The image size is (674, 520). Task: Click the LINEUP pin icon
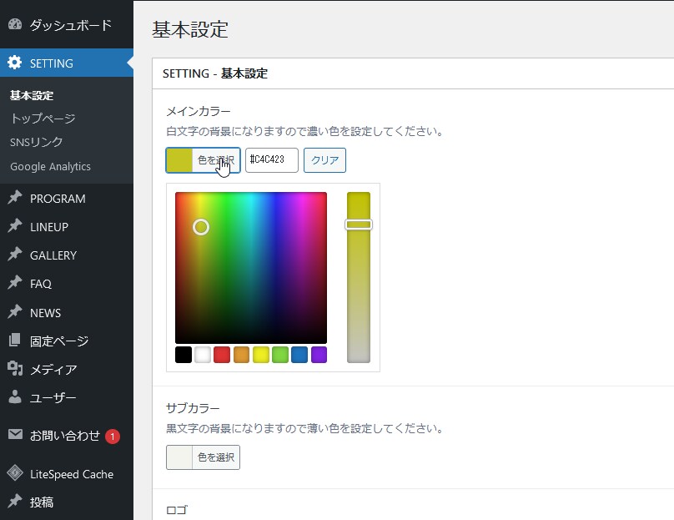[x=15, y=226]
